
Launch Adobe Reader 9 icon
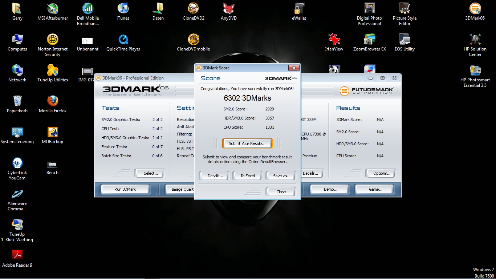[x=17, y=259]
